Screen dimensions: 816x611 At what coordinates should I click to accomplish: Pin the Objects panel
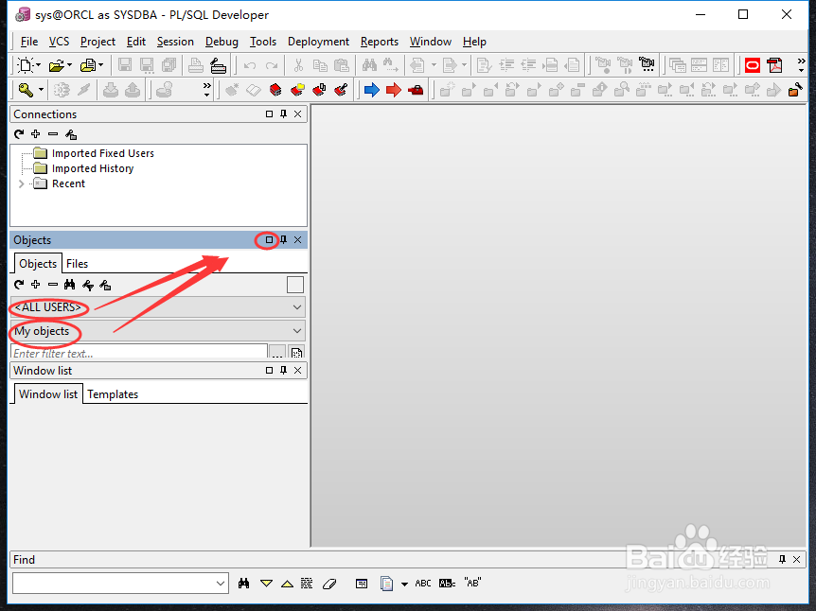point(284,239)
